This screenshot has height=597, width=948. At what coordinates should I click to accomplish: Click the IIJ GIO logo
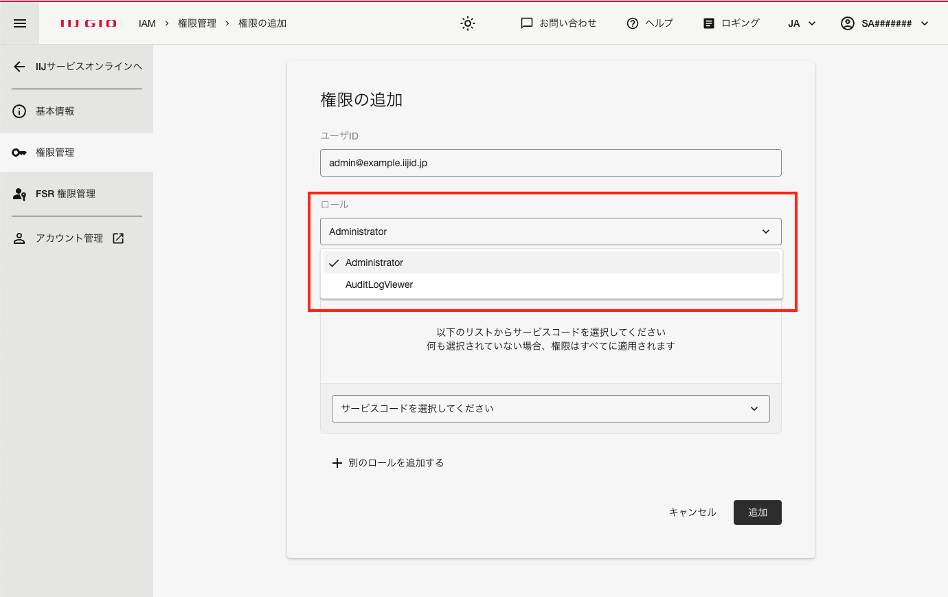89,23
